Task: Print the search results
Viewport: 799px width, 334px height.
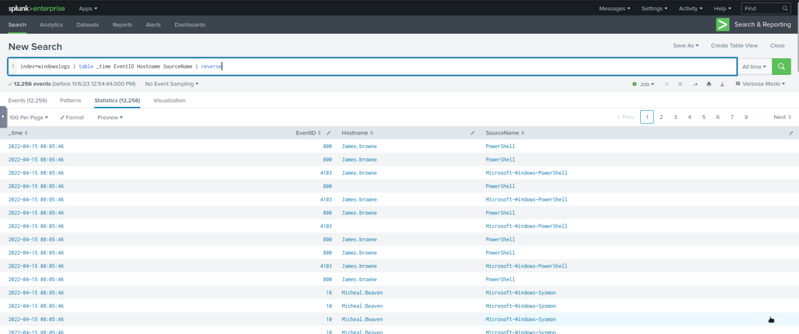Action: 708,84
